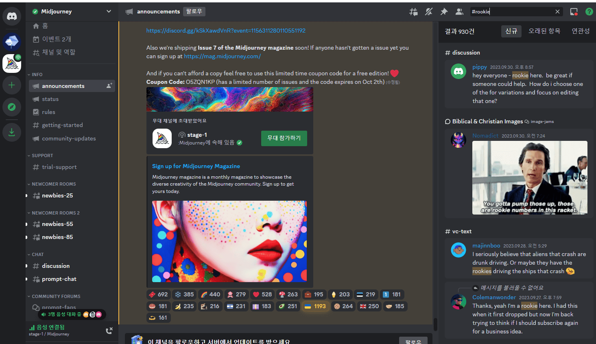Viewport: 596px width, 344px height.
Task: Toggle the mushroom reaction with 263
Action: point(288,294)
